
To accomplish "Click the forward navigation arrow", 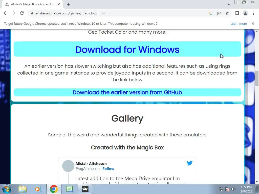I will click(x=14, y=13).
